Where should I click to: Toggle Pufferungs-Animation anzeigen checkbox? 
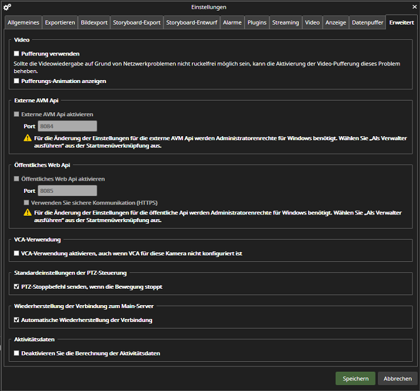click(x=16, y=81)
